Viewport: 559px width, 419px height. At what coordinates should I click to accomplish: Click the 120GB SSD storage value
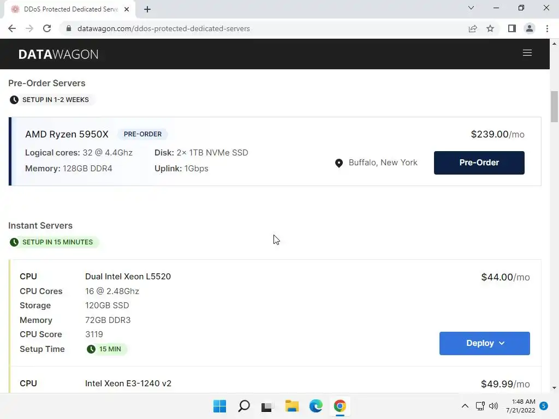click(107, 306)
